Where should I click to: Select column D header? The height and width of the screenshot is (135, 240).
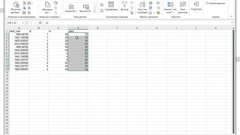(x=78, y=28)
